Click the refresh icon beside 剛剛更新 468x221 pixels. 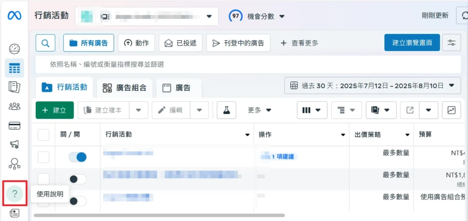[463, 16]
